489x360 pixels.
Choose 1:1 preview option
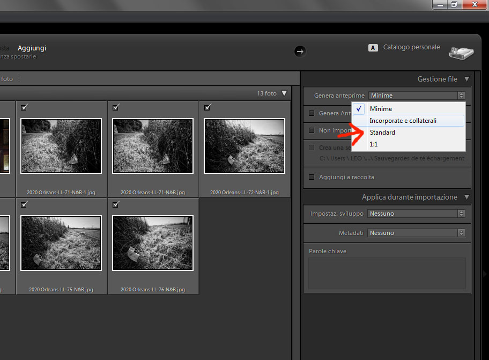(409, 144)
